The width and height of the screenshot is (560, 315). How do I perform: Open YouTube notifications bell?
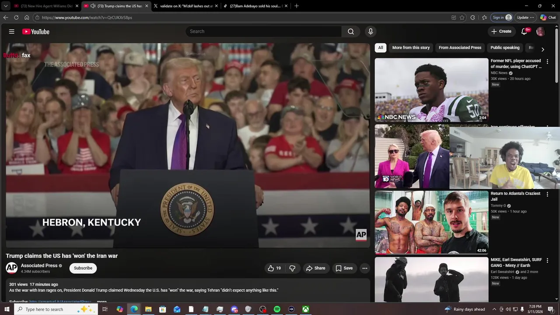pyautogui.click(x=525, y=31)
